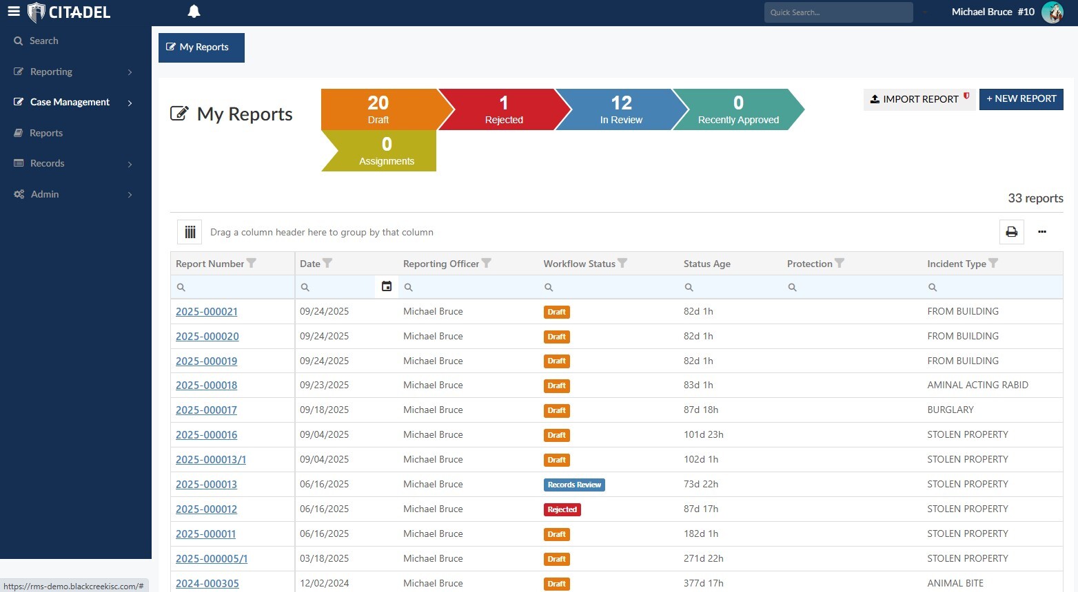Open the notifications bell icon
The height and width of the screenshot is (592, 1078).
[194, 11]
